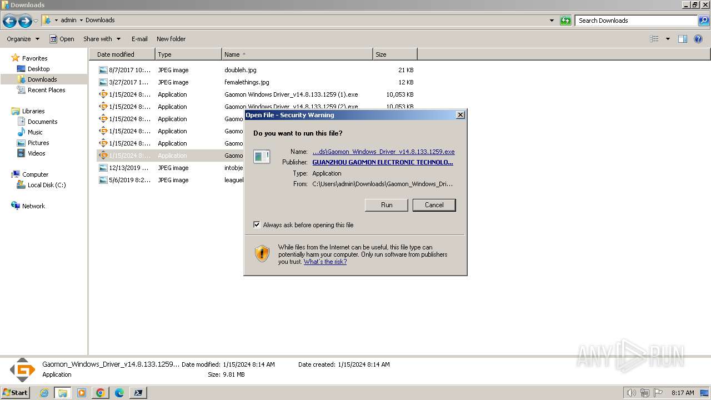Go back with the Explorer Back arrow
Image resolution: width=711 pixels, height=400 pixels.
pyautogui.click(x=9, y=21)
